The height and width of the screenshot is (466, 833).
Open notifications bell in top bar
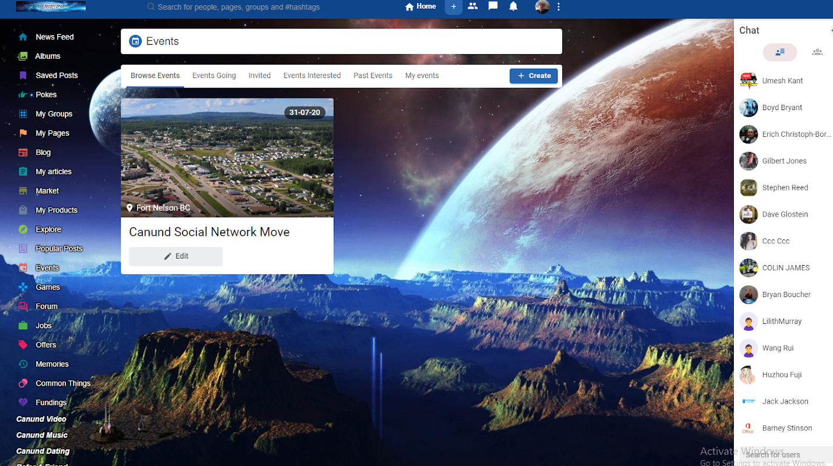513,6
